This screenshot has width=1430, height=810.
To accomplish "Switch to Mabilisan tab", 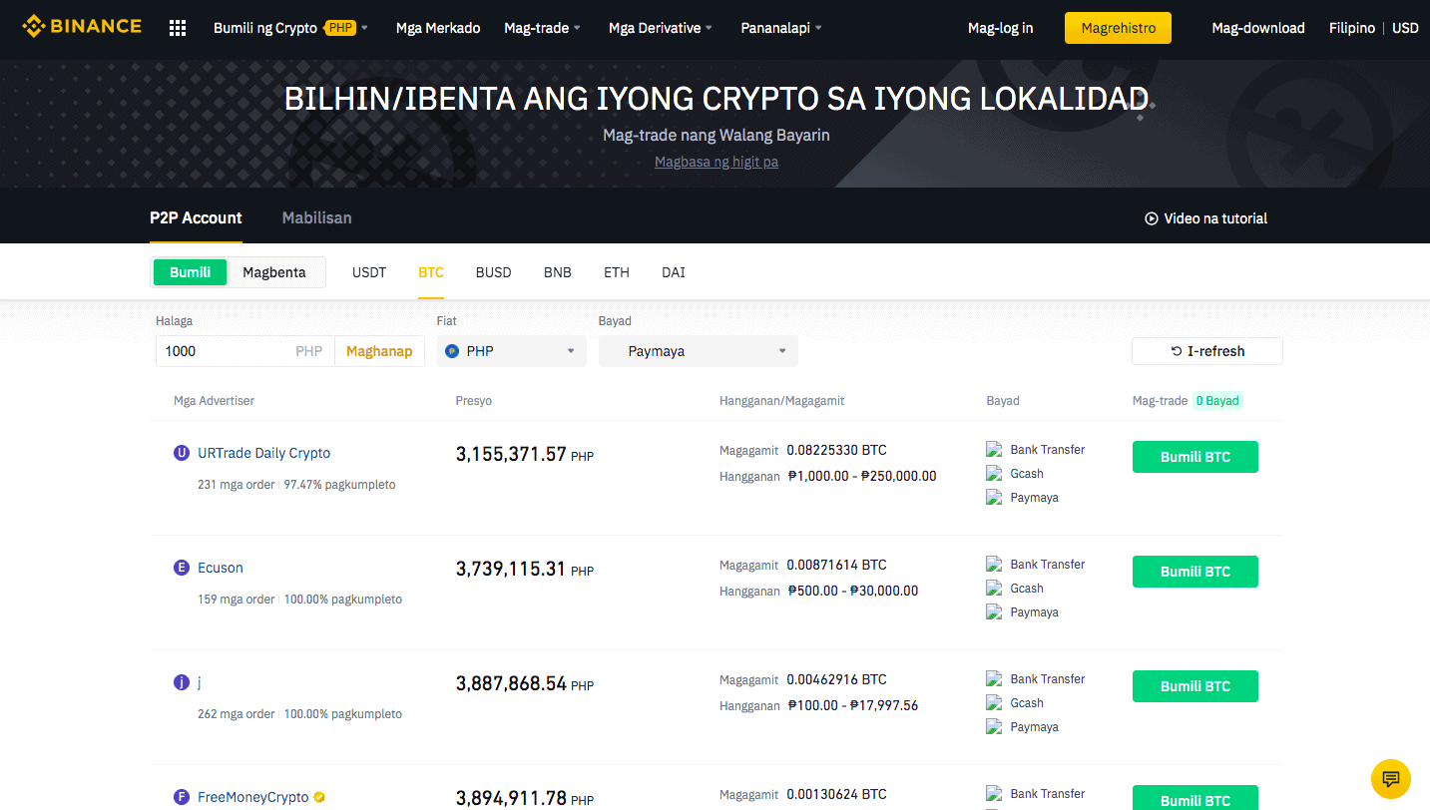I will click(316, 217).
